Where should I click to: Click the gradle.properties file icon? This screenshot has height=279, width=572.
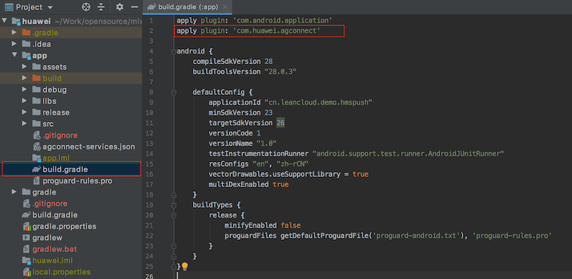(26, 226)
